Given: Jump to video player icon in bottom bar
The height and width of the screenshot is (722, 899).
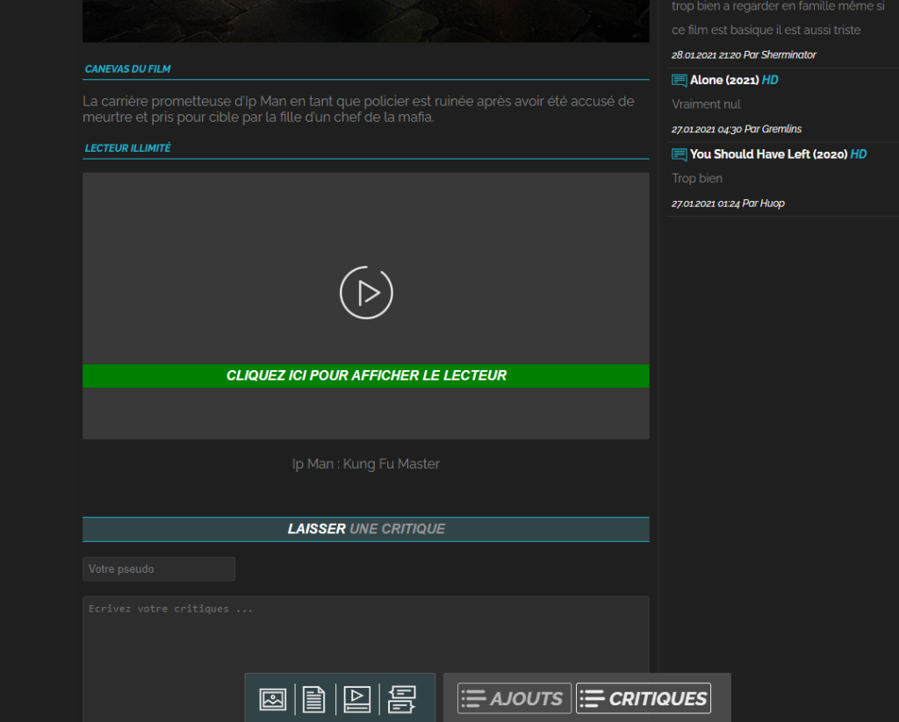Looking at the screenshot, I should point(356,699).
